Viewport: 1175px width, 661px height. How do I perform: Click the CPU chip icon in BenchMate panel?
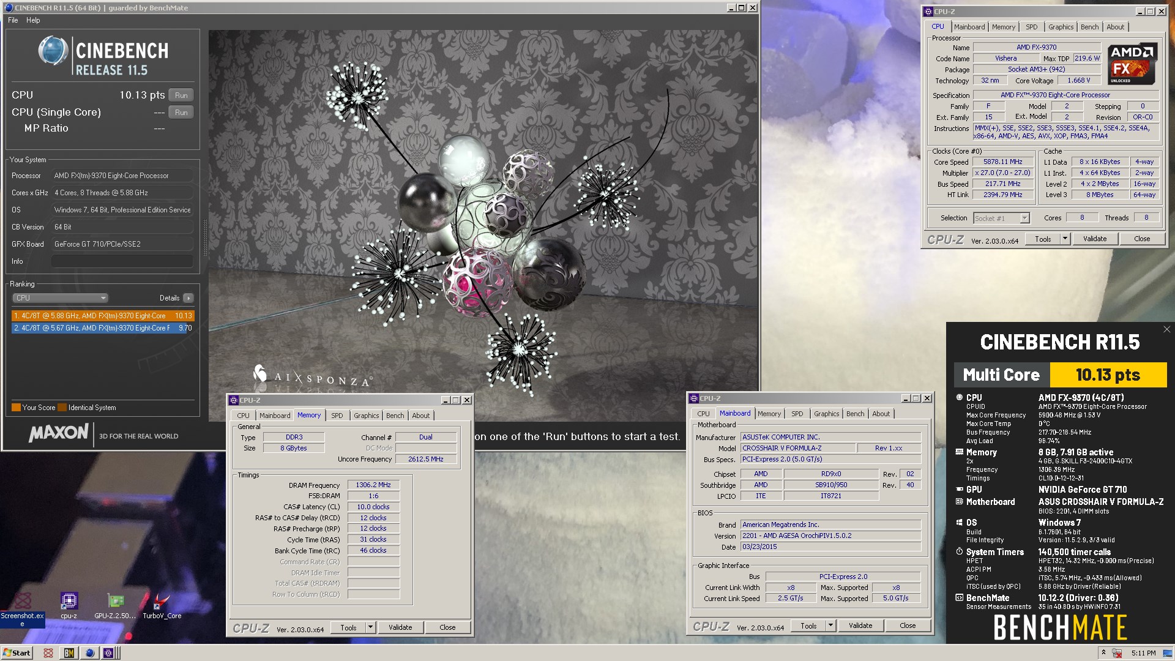click(x=959, y=397)
